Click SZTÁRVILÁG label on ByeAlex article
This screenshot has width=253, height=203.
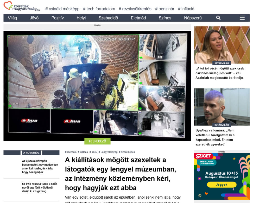pos(222,125)
